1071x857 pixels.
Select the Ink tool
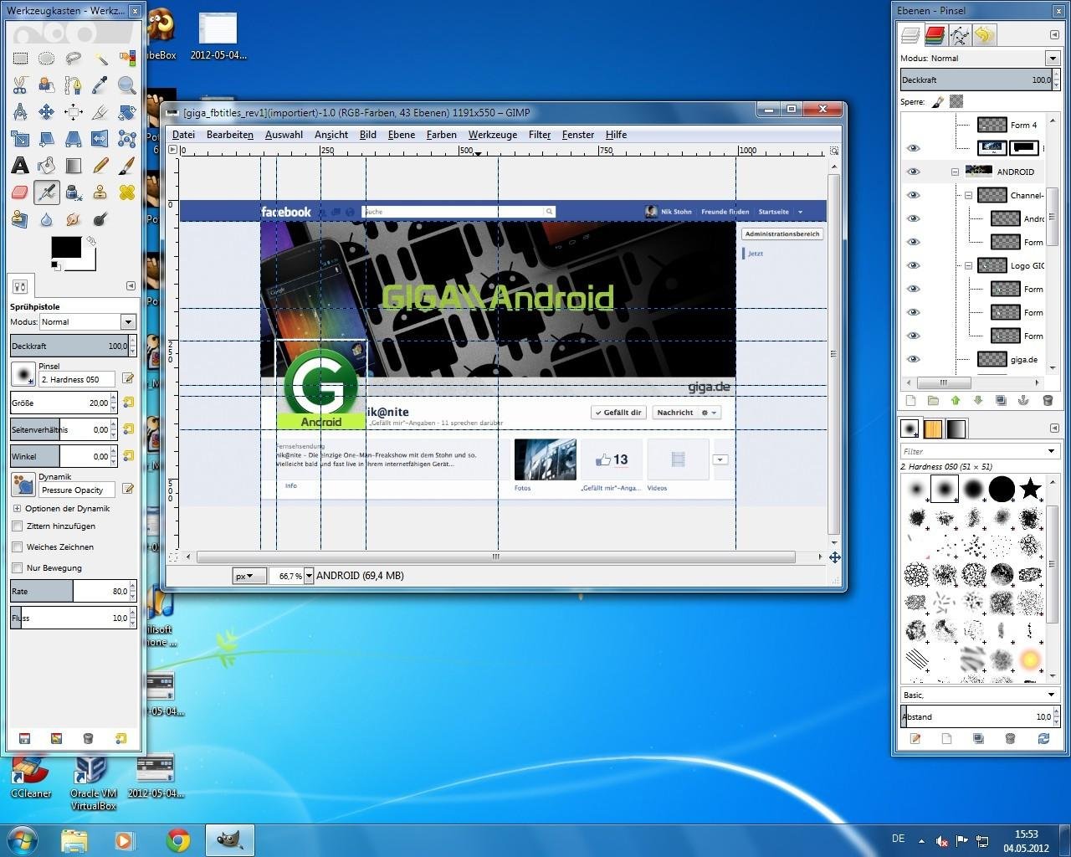click(x=74, y=192)
